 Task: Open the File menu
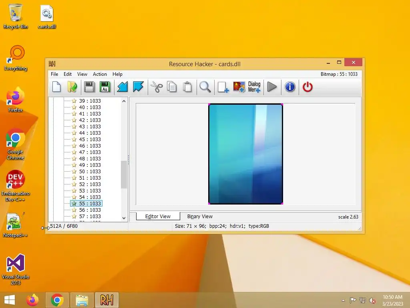(54, 74)
